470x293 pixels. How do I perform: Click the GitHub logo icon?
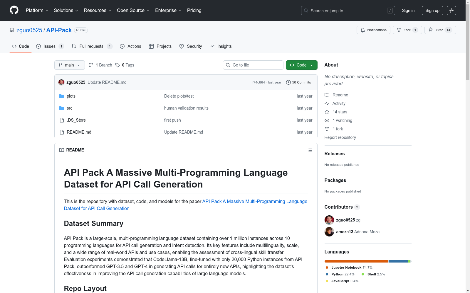14,10
